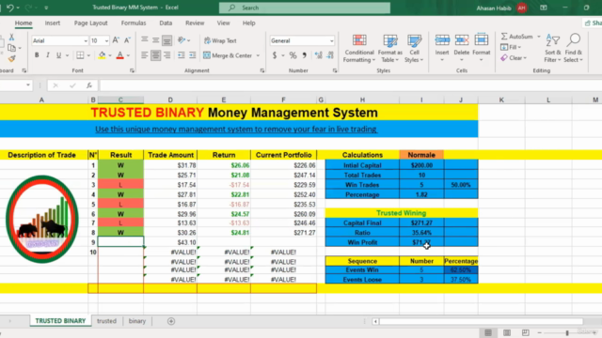Expand the Merge & Center dropdown arrow
The height and width of the screenshot is (338, 602).
coord(258,55)
